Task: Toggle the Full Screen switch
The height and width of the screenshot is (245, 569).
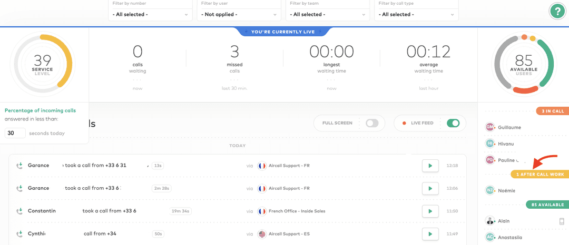Action: point(372,123)
